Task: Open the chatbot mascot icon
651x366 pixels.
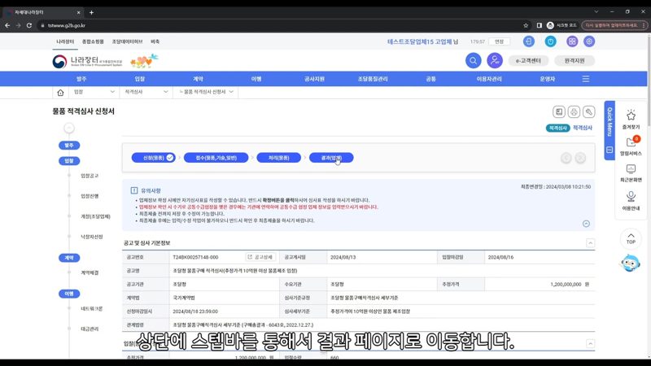Action: tap(630, 263)
